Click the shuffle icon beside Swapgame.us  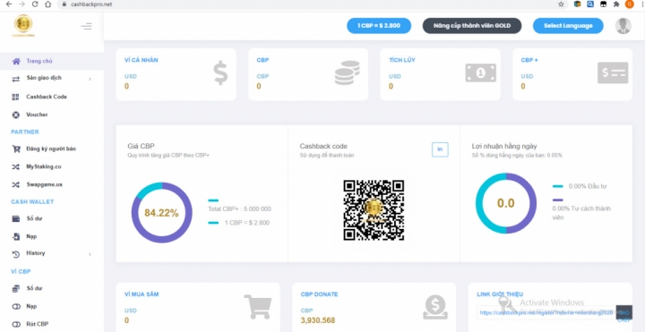coord(15,184)
